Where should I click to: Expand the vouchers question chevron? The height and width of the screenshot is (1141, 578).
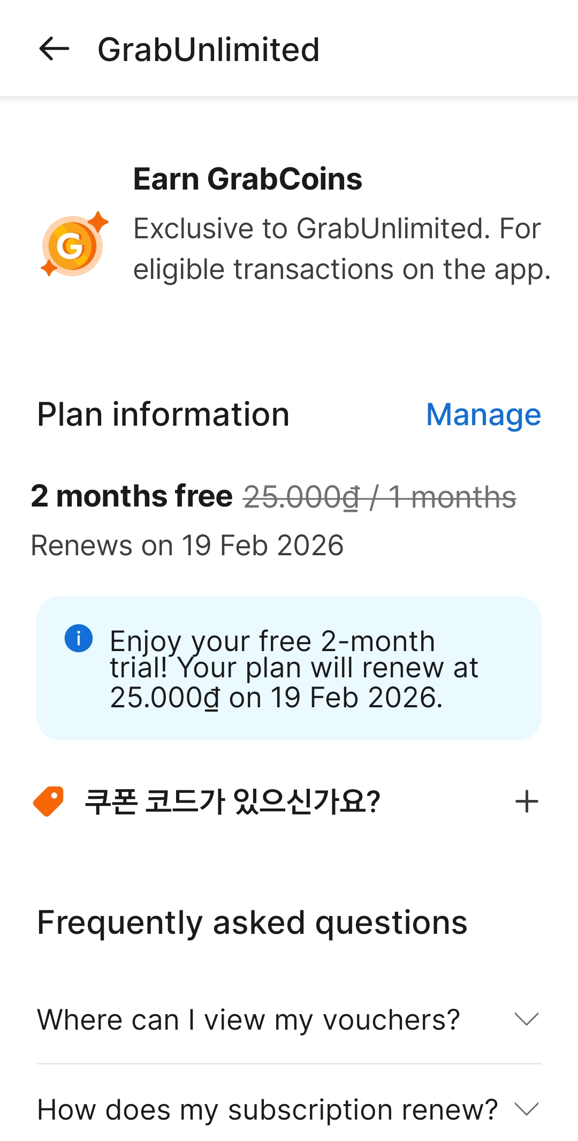[x=526, y=1019]
